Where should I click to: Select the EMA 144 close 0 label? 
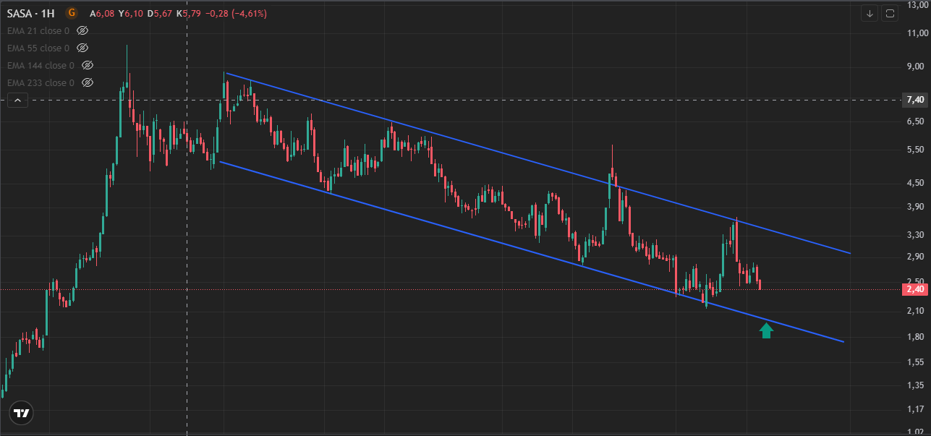[41, 65]
